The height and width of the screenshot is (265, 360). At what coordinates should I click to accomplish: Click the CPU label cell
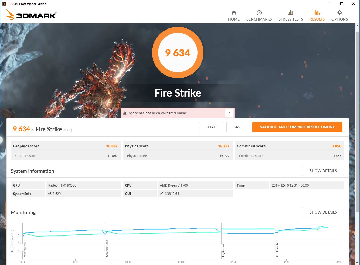coord(140,185)
